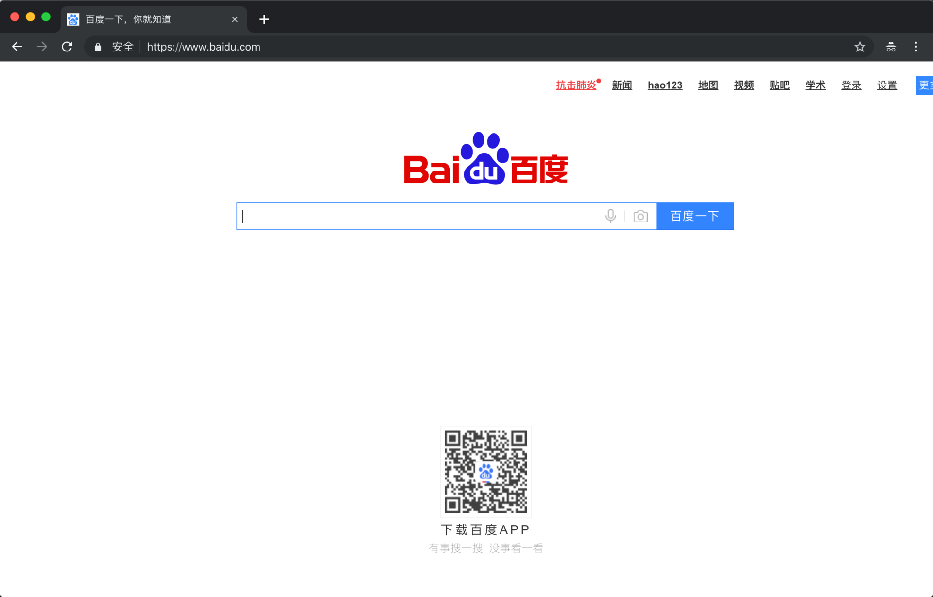933x597 pixels.
Task: Open image search via the camera icon
Action: click(x=640, y=216)
